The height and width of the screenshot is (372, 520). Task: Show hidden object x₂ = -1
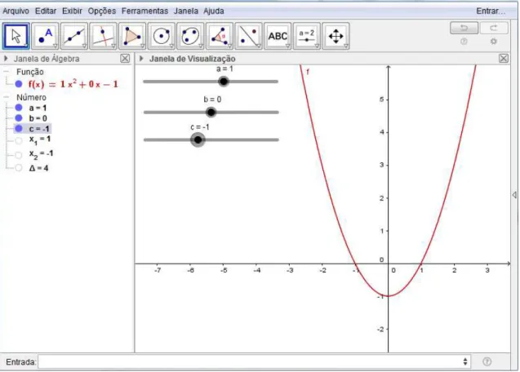(19, 155)
